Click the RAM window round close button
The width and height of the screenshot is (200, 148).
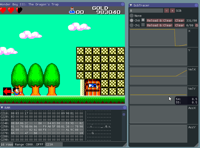coord(124,108)
